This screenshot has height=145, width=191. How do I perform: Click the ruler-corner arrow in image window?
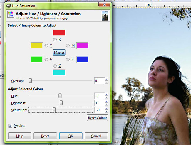(114, 6)
